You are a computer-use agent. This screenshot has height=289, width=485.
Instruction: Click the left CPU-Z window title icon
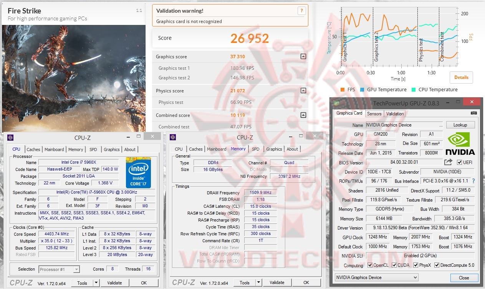(x=10, y=138)
